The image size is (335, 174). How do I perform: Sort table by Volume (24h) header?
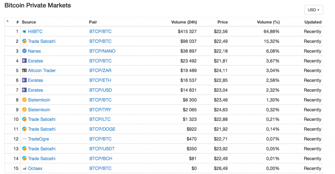pos(184,22)
